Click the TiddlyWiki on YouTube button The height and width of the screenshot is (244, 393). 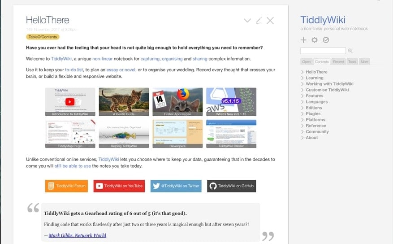click(119, 186)
